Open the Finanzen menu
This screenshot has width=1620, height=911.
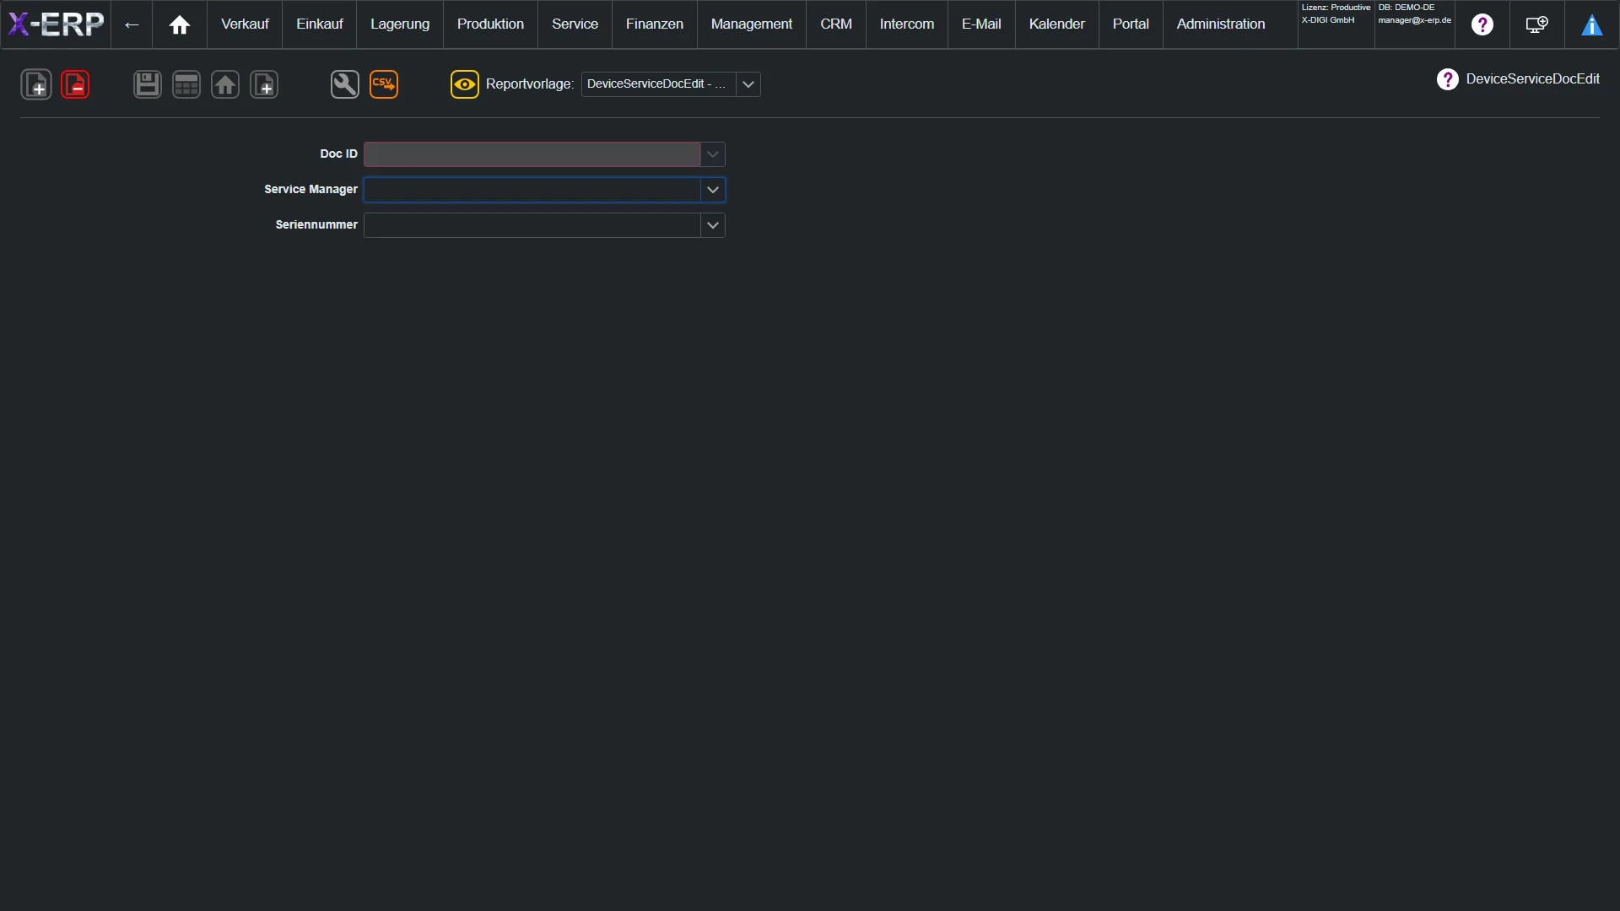point(655,24)
